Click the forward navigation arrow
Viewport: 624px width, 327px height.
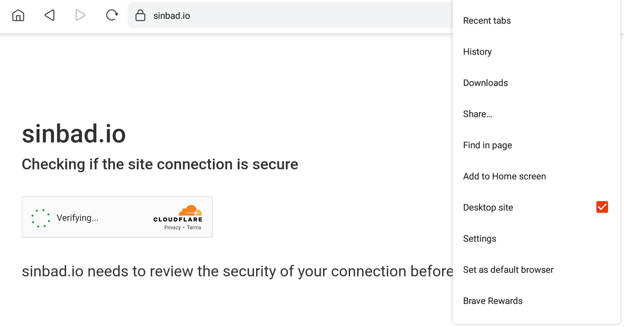point(80,15)
